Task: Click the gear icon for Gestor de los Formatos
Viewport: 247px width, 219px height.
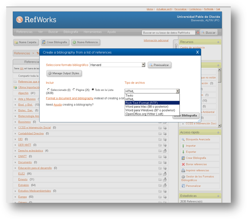Action: (x=183, y=176)
